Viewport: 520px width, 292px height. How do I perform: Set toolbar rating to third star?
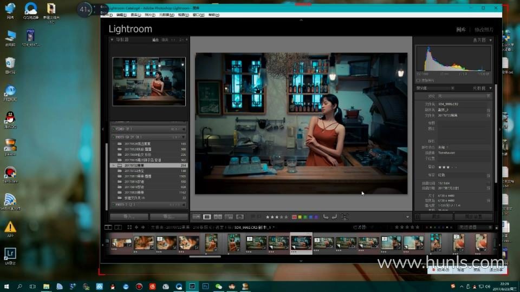click(x=277, y=217)
